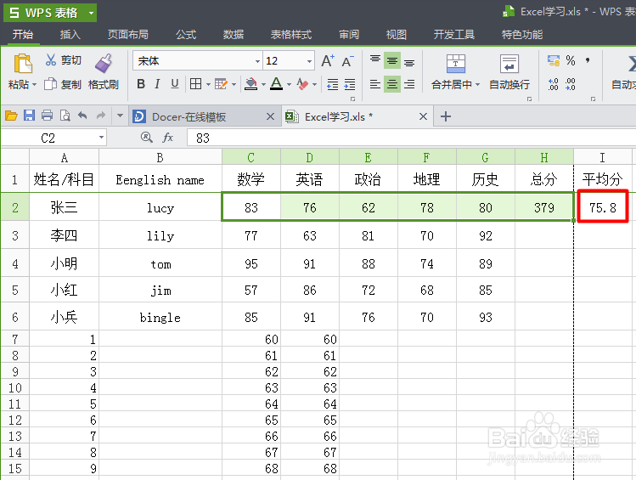Expand the fill color dropdown arrow
636x480 pixels.
point(263,84)
